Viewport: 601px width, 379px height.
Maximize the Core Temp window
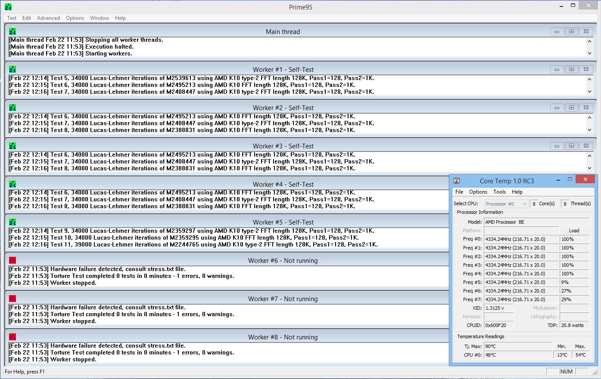click(x=570, y=179)
